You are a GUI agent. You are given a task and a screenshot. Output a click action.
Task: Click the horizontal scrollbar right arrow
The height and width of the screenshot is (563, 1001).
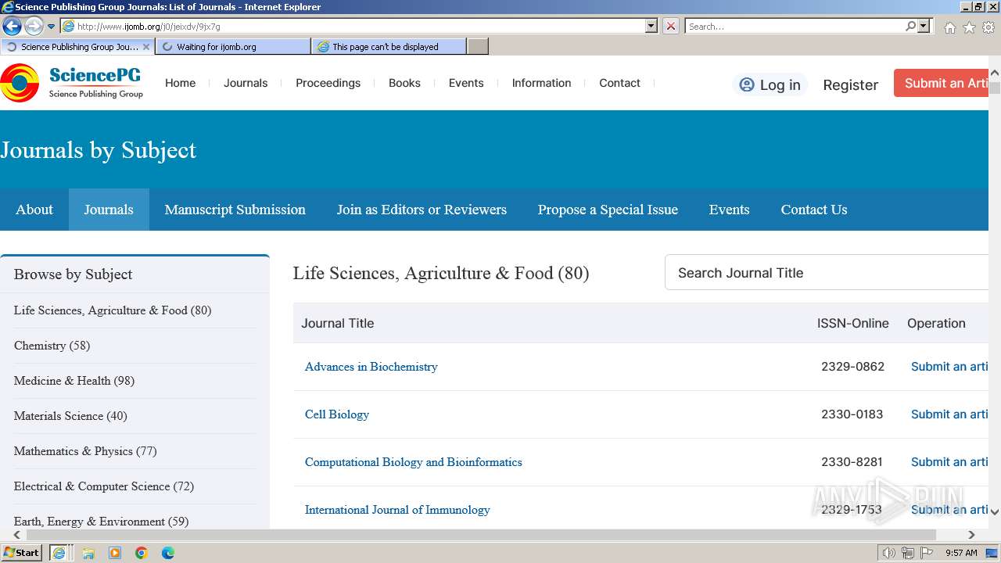[x=971, y=535]
